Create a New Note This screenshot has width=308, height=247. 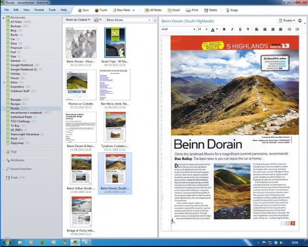(x=121, y=10)
